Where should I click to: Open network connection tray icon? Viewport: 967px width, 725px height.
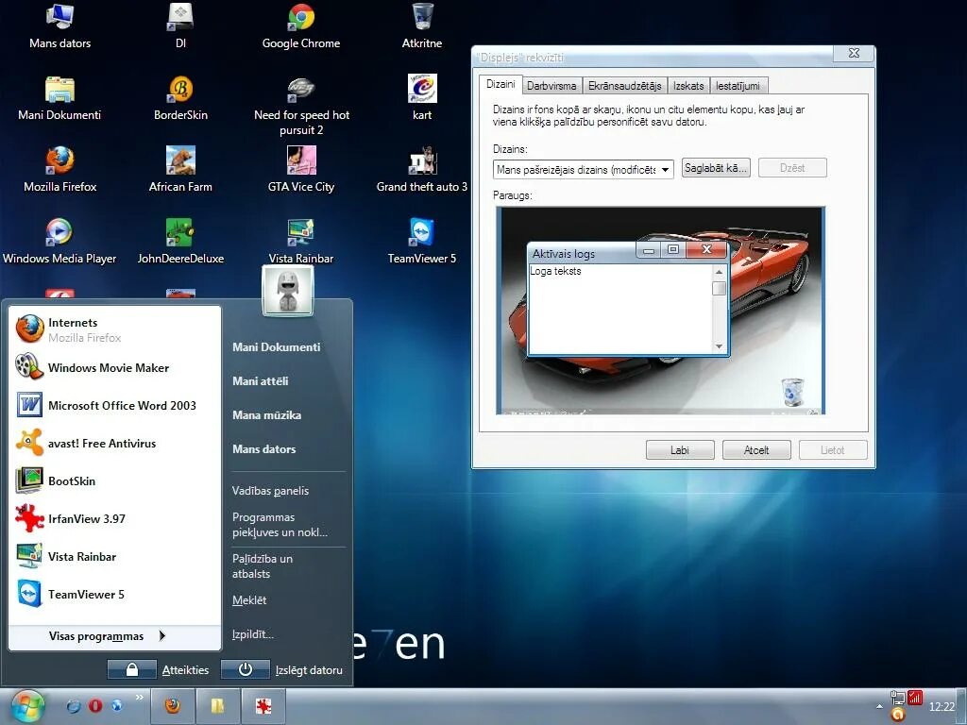point(897,698)
